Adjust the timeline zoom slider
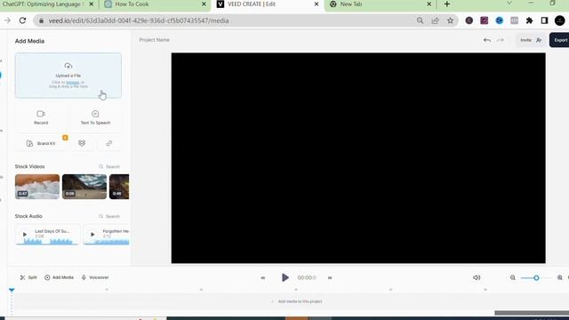 (x=536, y=278)
